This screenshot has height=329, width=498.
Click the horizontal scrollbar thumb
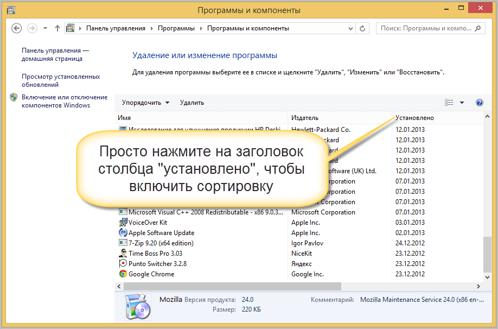(x=232, y=287)
